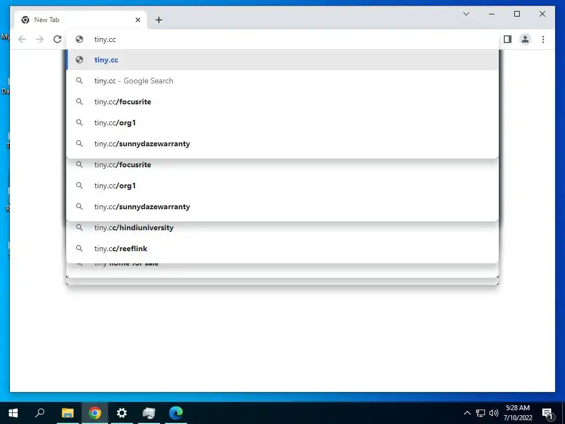Viewport: 565px width, 424px height.
Task: Click the forward navigation arrow
Action: tap(40, 39)
